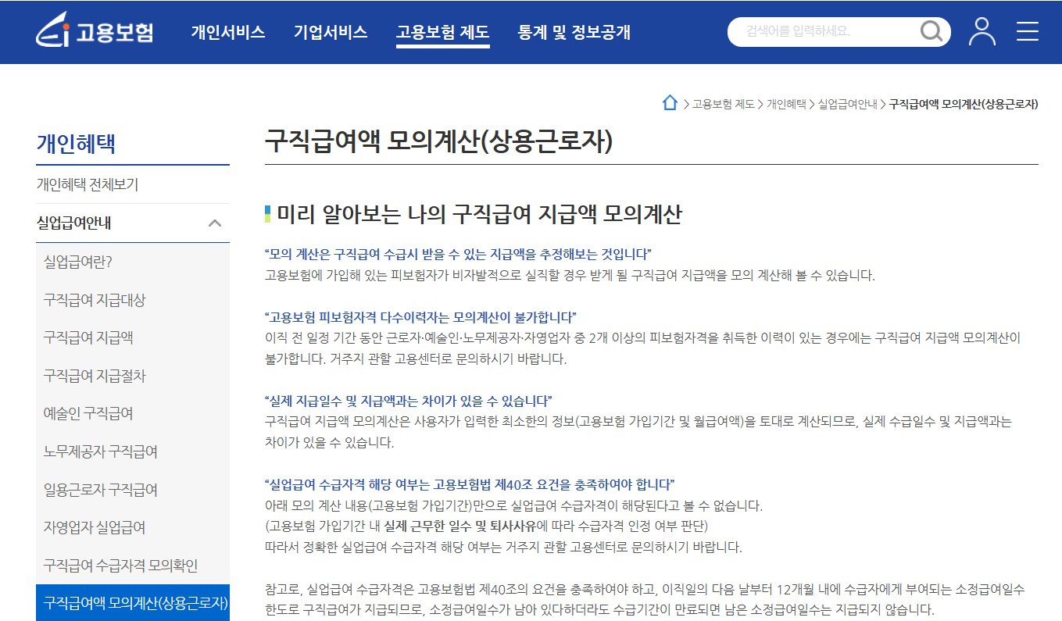The width and height of the screenshot is (1062, 621).
Task: Collapse the 실업급여안내 section
Action: 214,223
